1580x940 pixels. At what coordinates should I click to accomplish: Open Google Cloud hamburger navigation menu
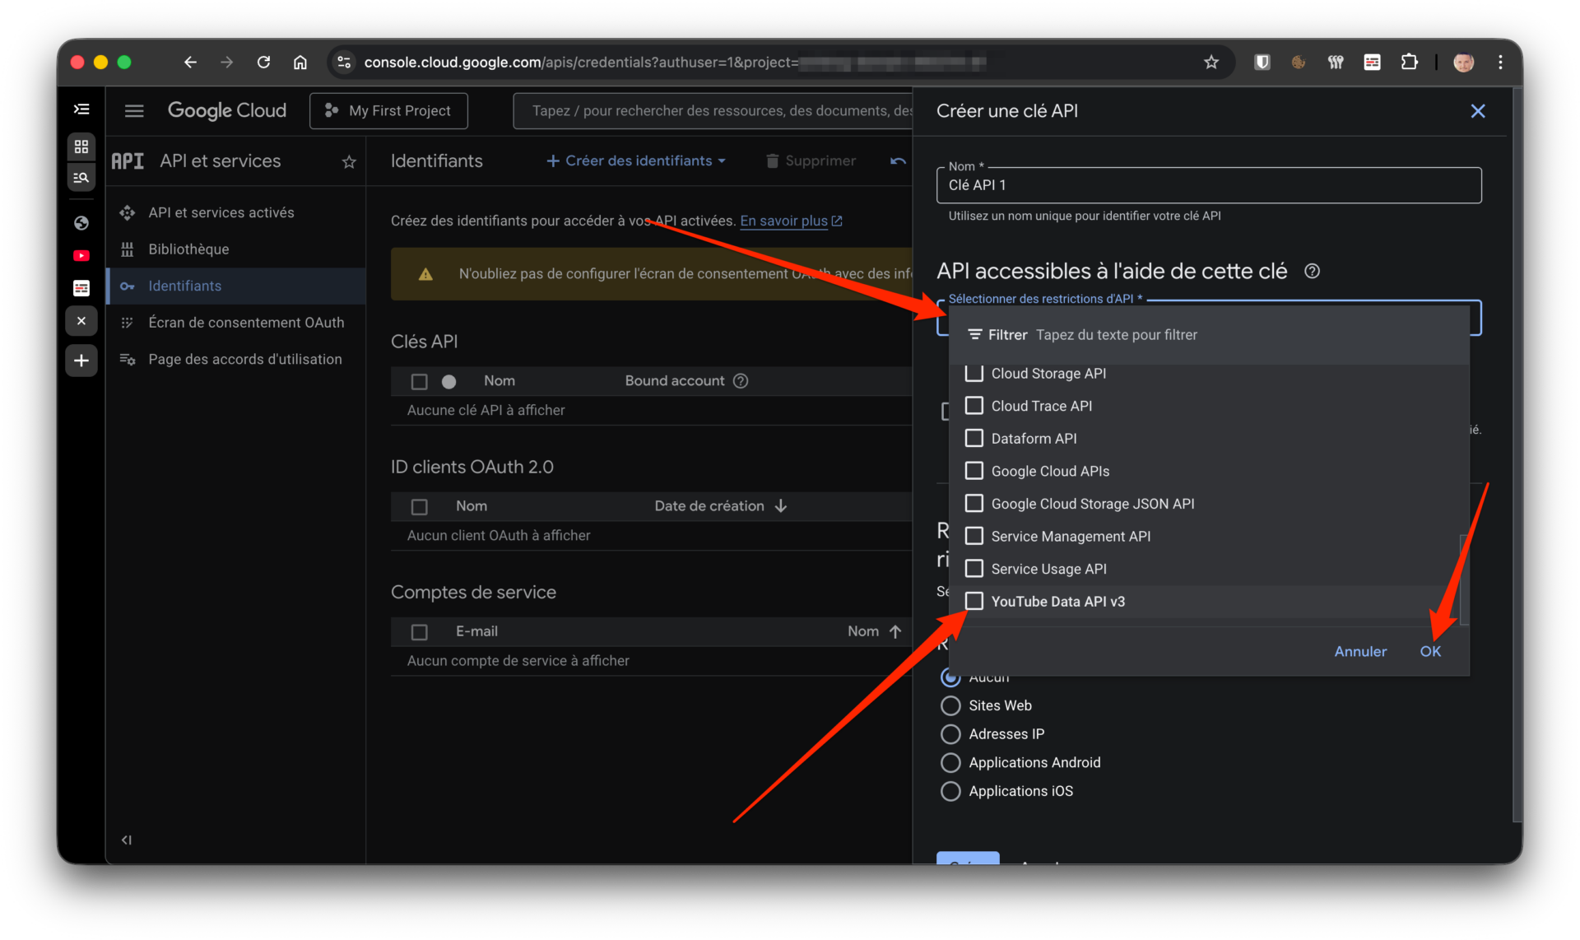click(x=134, y=111)
